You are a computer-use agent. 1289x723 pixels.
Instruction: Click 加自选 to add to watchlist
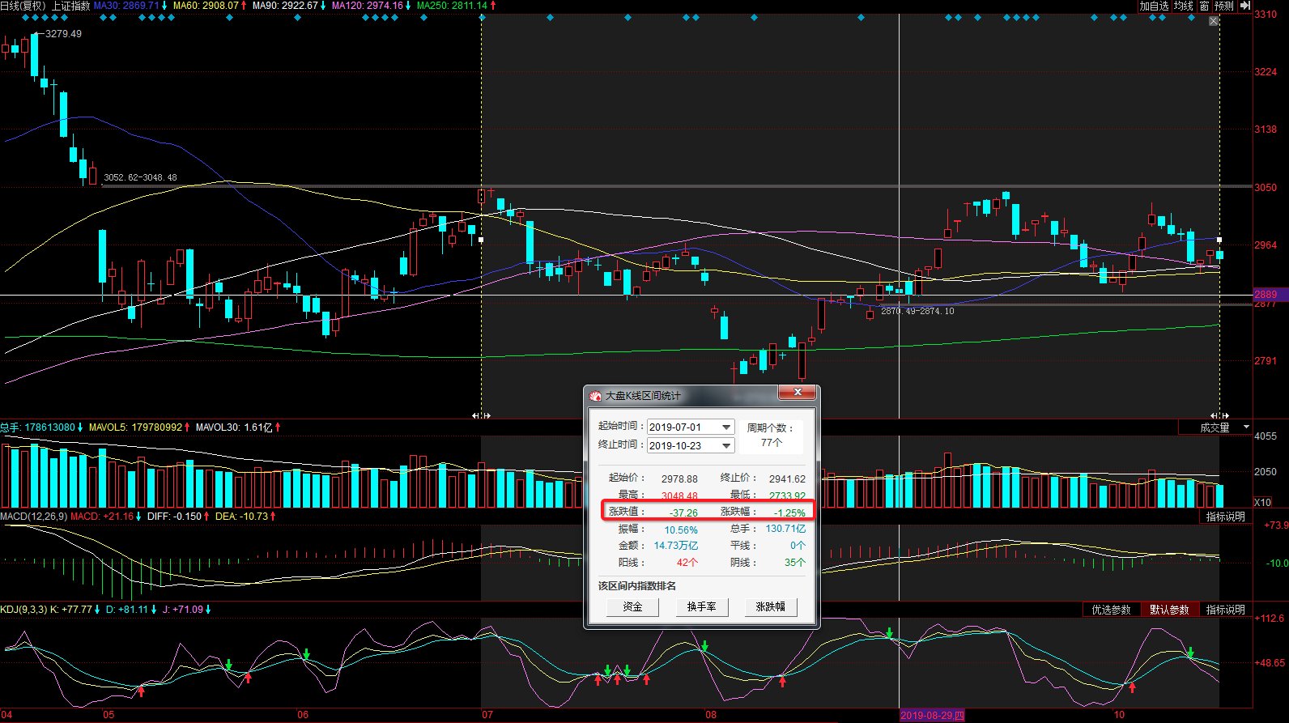1154,6
